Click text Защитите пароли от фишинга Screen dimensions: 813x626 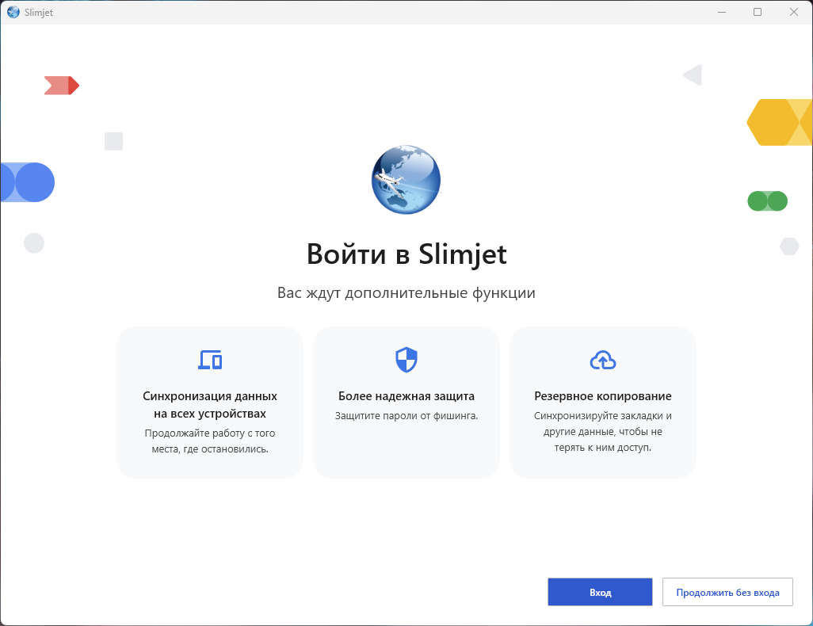tap(406, 415)
